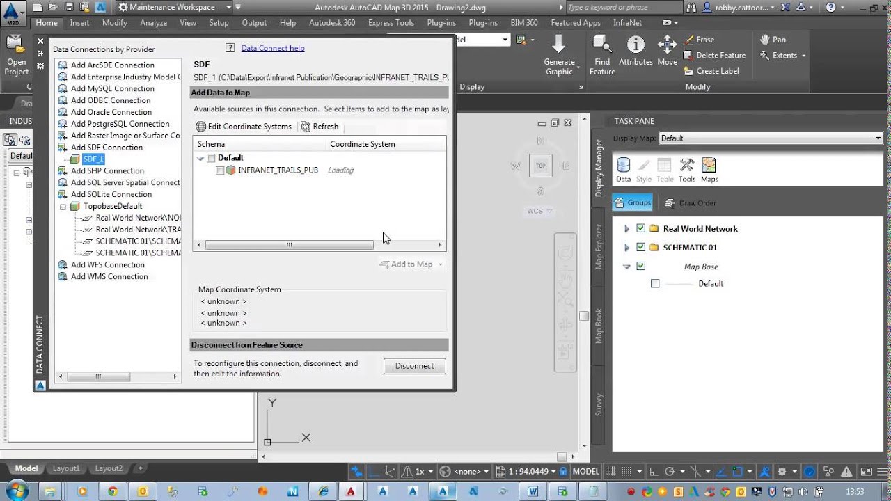Click the keyword search field

(x=622, y=7)
